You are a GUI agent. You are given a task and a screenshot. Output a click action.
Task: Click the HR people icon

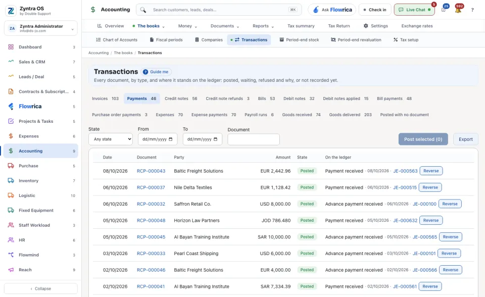coord(11,240)
